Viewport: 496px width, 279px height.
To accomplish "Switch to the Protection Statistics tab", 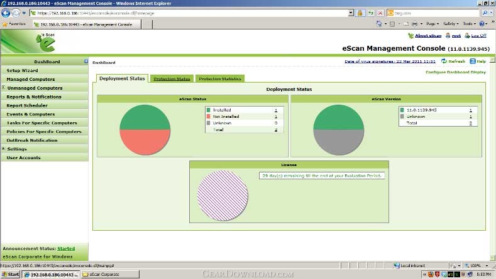I will pos(219,78).
